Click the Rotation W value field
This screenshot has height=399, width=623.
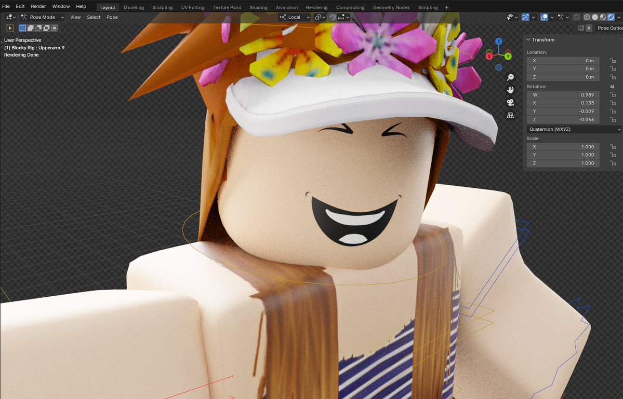coord(563,95)
